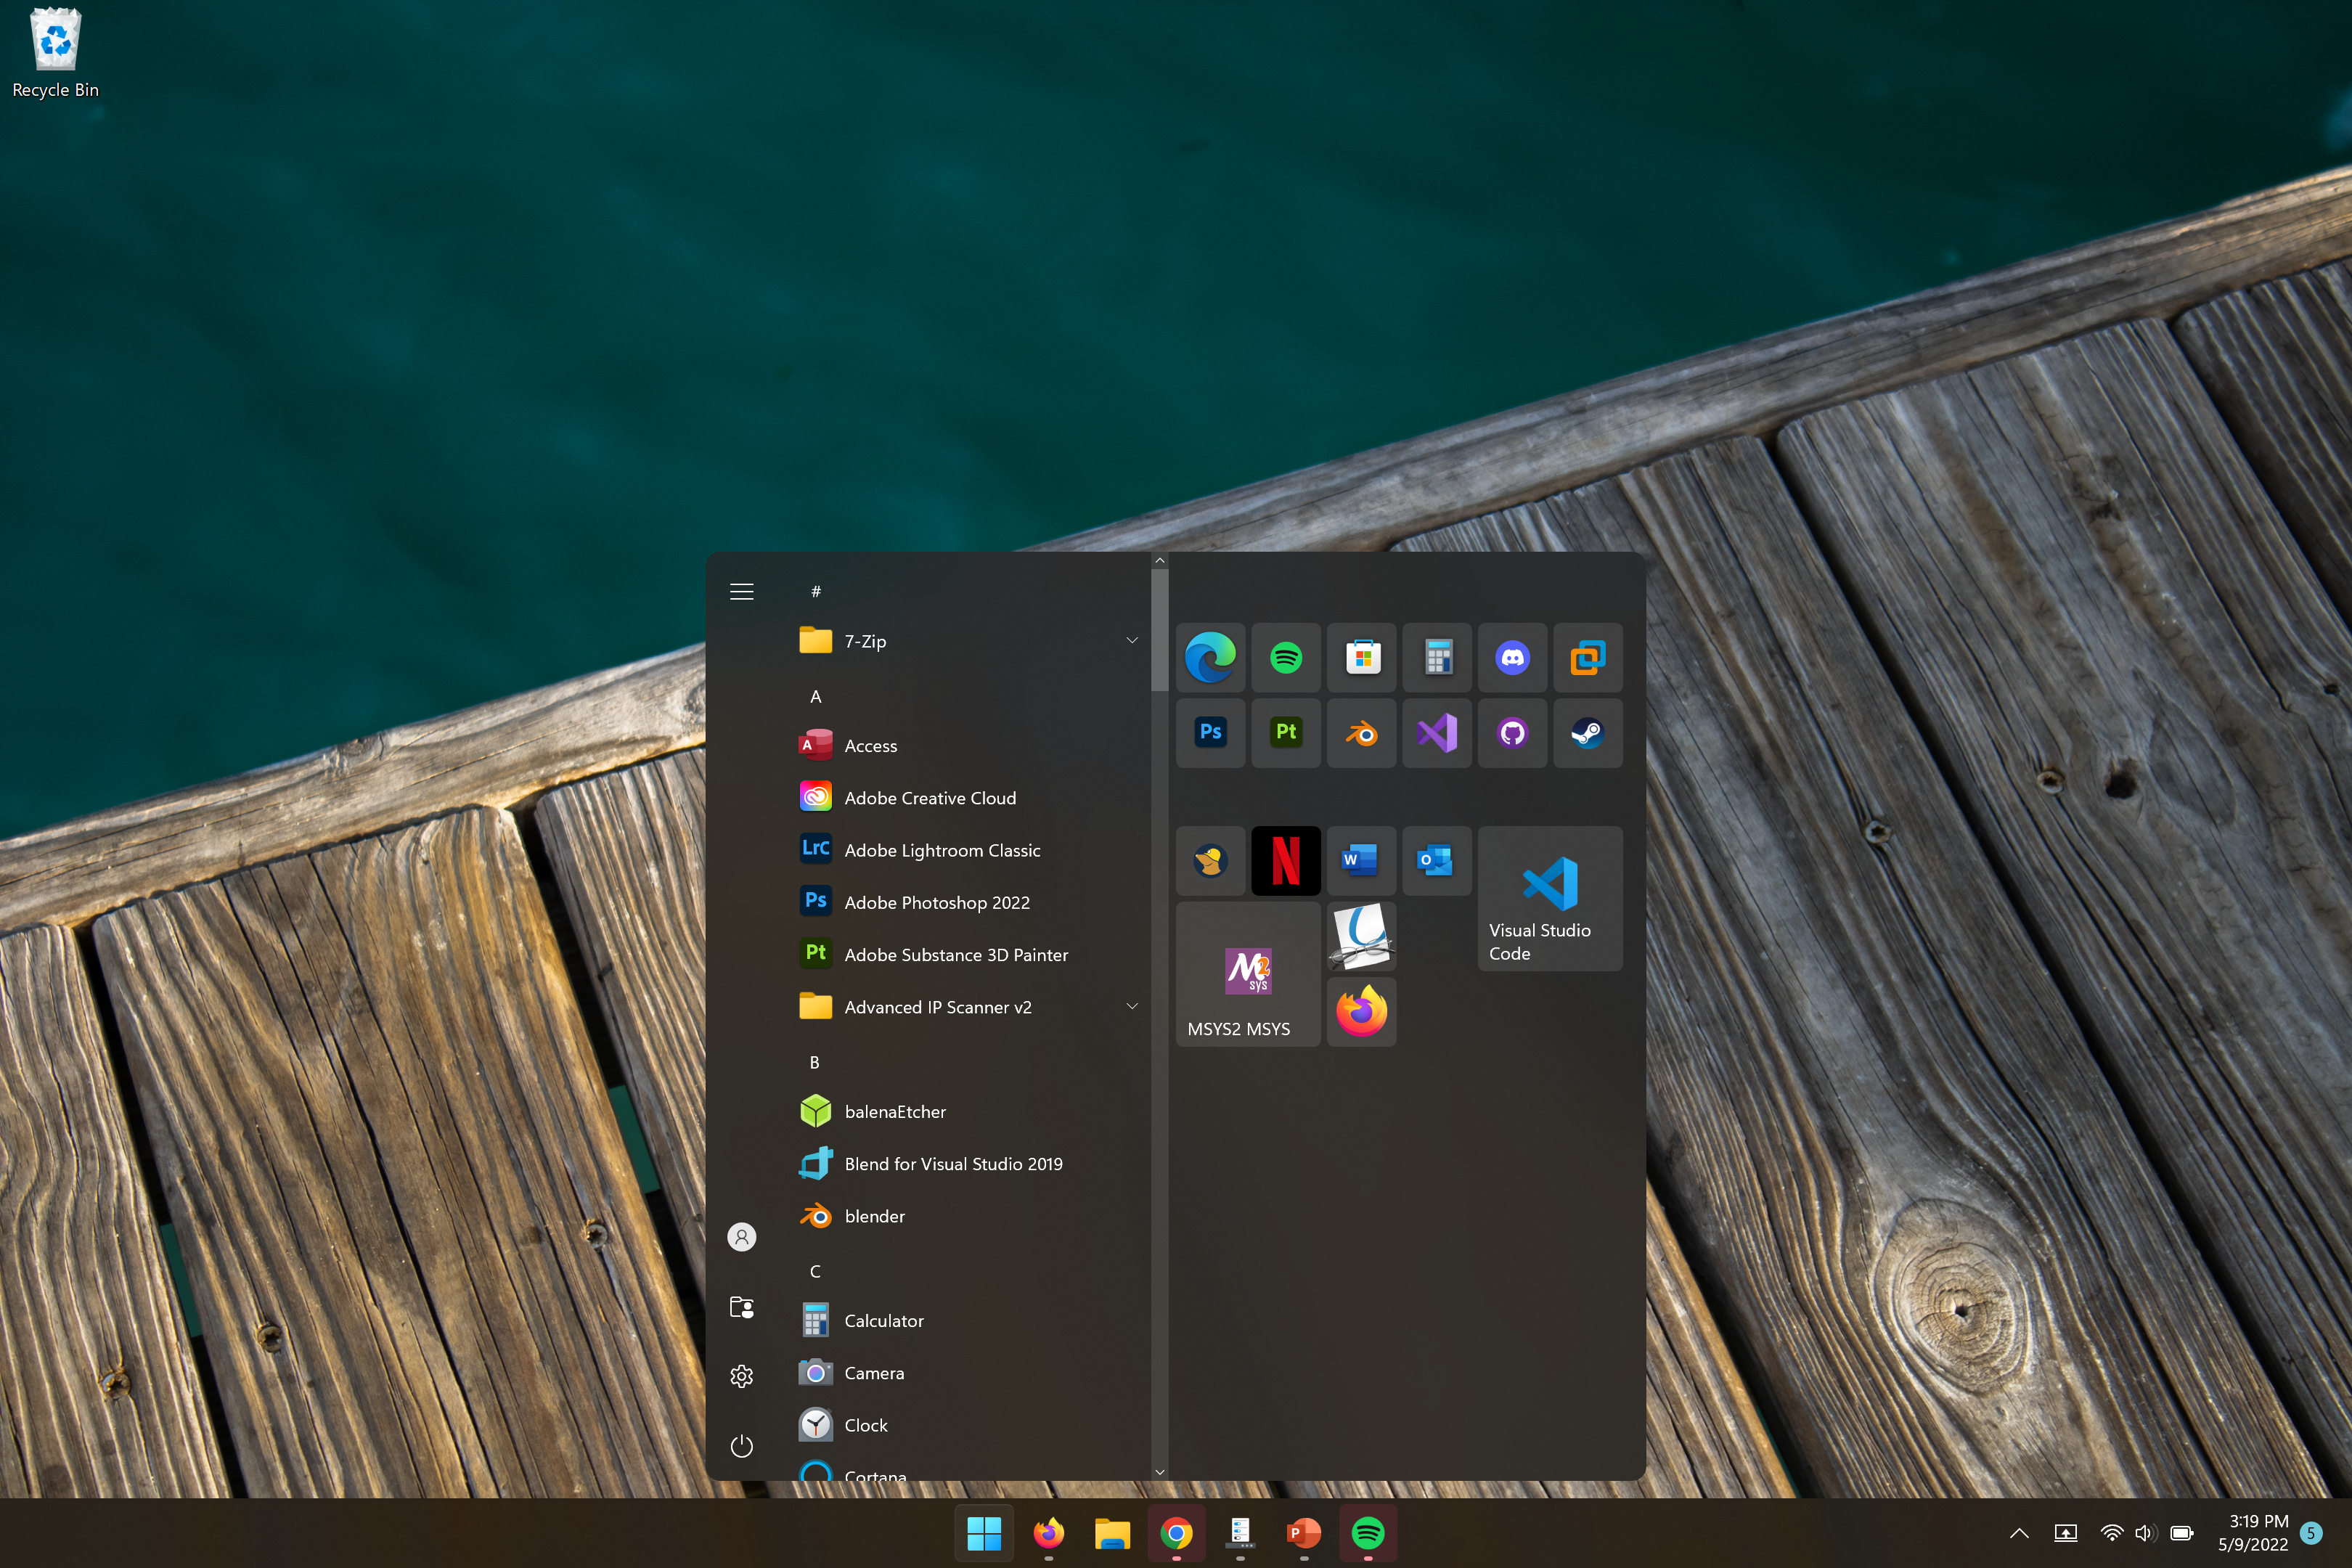2352x1568 pixels.
Task: Jump to letter B section header
Action: 814,1062
